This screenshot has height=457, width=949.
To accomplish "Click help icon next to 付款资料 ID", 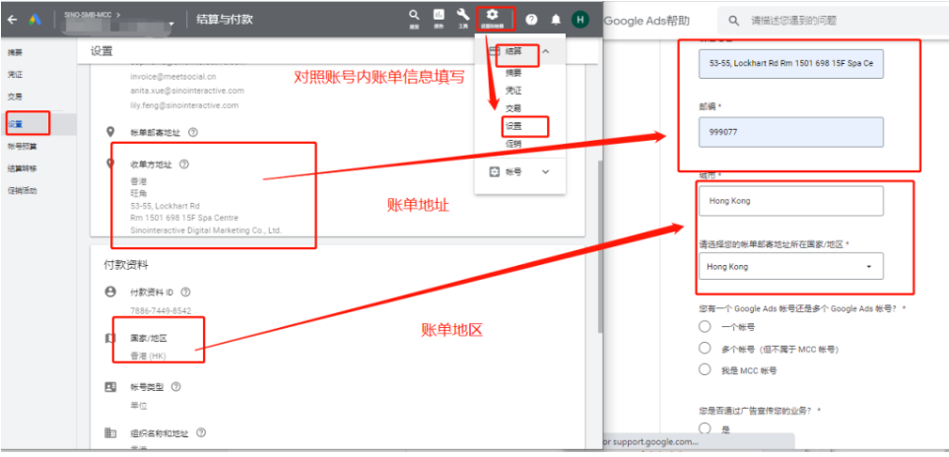I will coord(185,292).
